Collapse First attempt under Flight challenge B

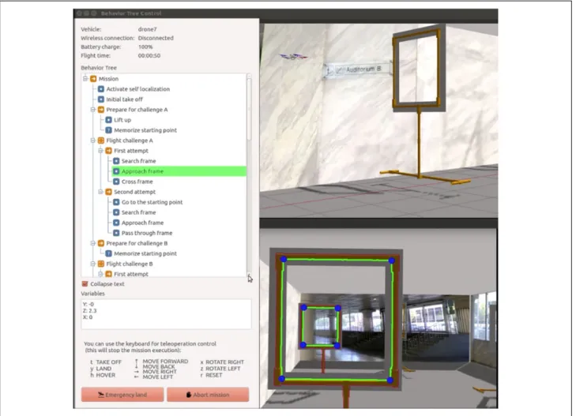100,274
